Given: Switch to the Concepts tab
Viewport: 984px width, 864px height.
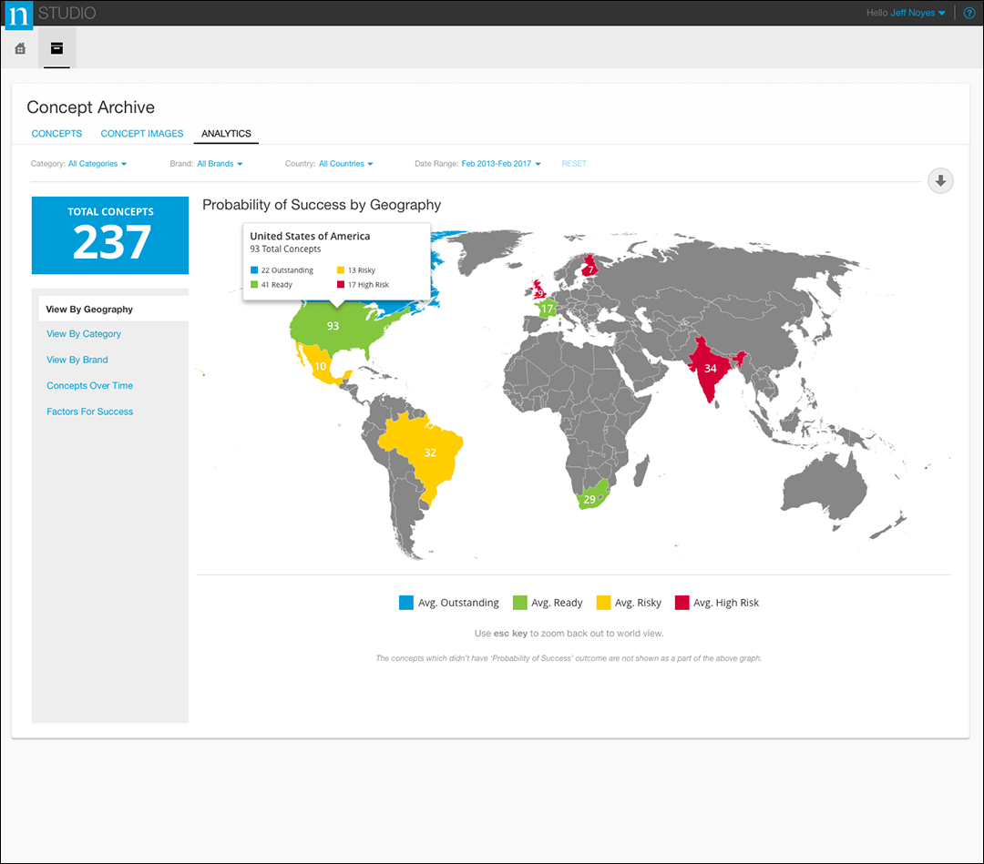Looking at the screenshot, I should tap(56, 134).
